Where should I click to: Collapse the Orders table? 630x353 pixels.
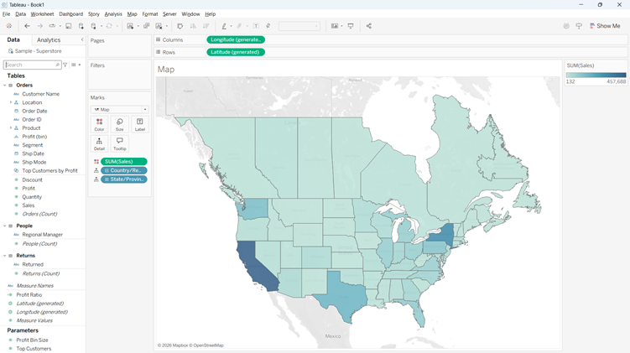(x=5, y=86)
